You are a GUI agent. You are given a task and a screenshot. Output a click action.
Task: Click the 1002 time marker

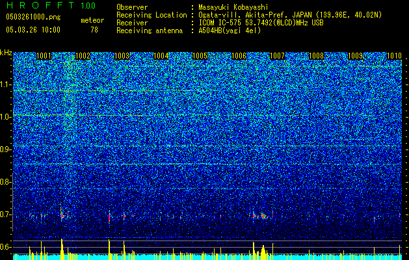point(83,56)
